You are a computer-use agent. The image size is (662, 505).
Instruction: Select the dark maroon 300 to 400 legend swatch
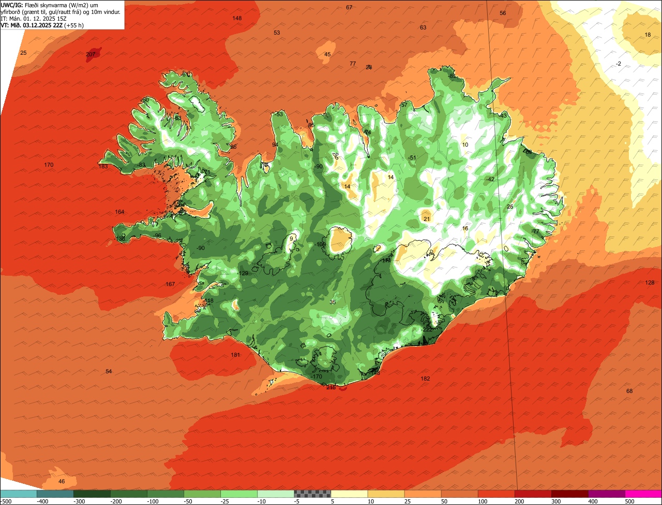(569, 494)
